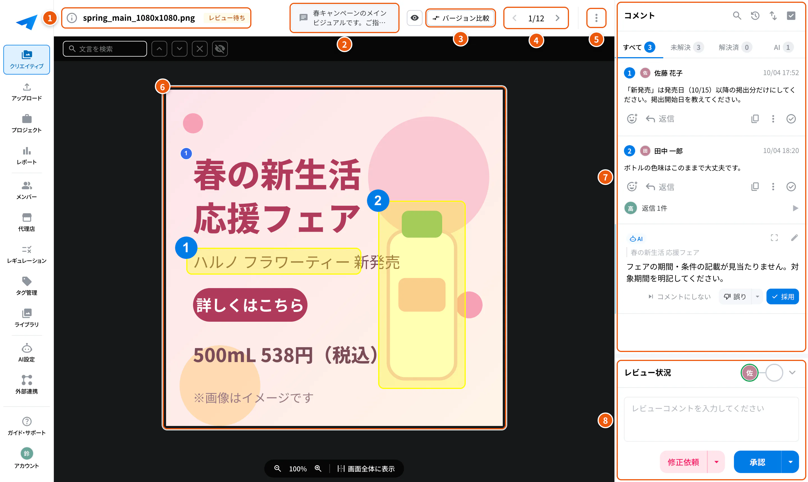The height and width of the screenshot is (482, 808).
Task: Open the 承認 dropdown arrow
Action: (790, 462)
